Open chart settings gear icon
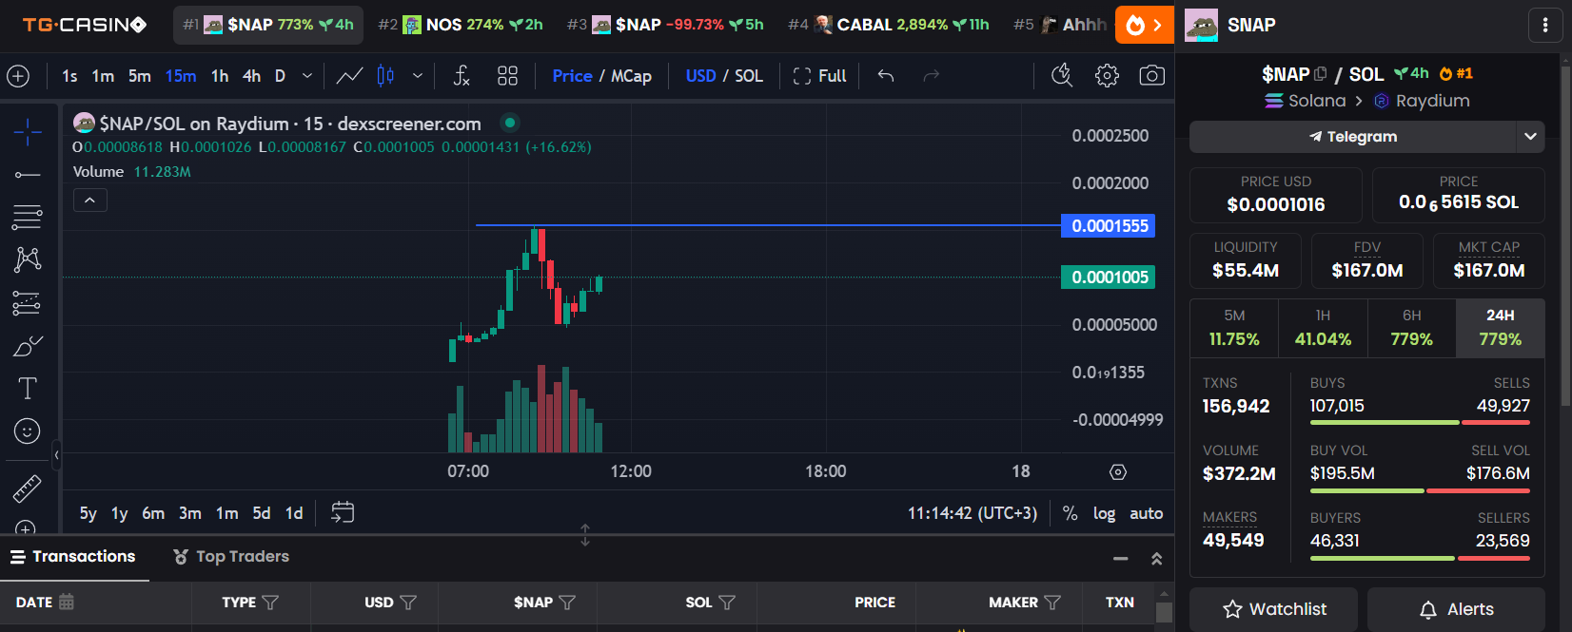 [x=1107, y=76]
